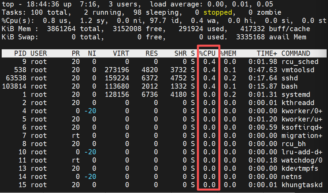Click VIRT value 273196
This screenshot has width=328, height=193.
[x=117, y=70]
